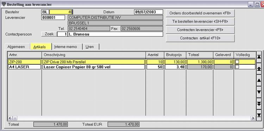
Task: Click the BRUSSEL 1 address field
Action: pos(115,23)
